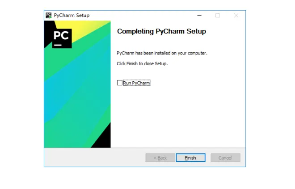This screenshot has height=189, width=295.
Task: Click the "Click Finish to close Setup" text
Action: 142,63
